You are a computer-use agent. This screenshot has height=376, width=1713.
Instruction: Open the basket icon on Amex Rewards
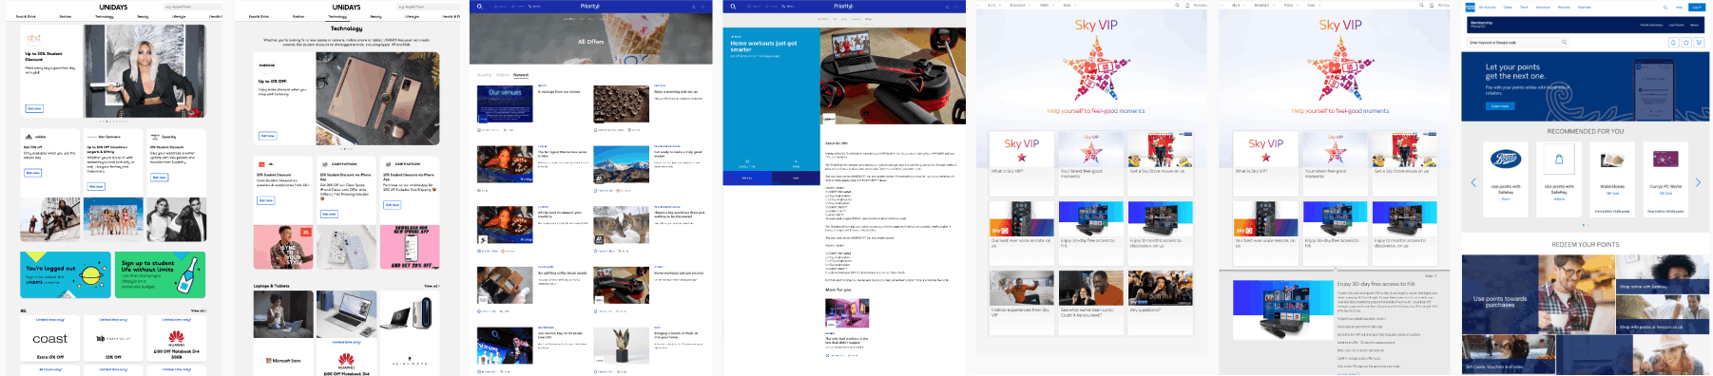point(1698,42)
